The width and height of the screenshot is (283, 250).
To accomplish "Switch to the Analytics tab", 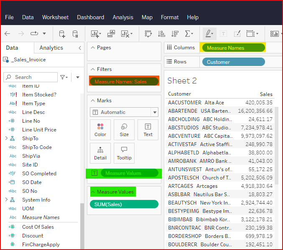I will pos(51,48).
